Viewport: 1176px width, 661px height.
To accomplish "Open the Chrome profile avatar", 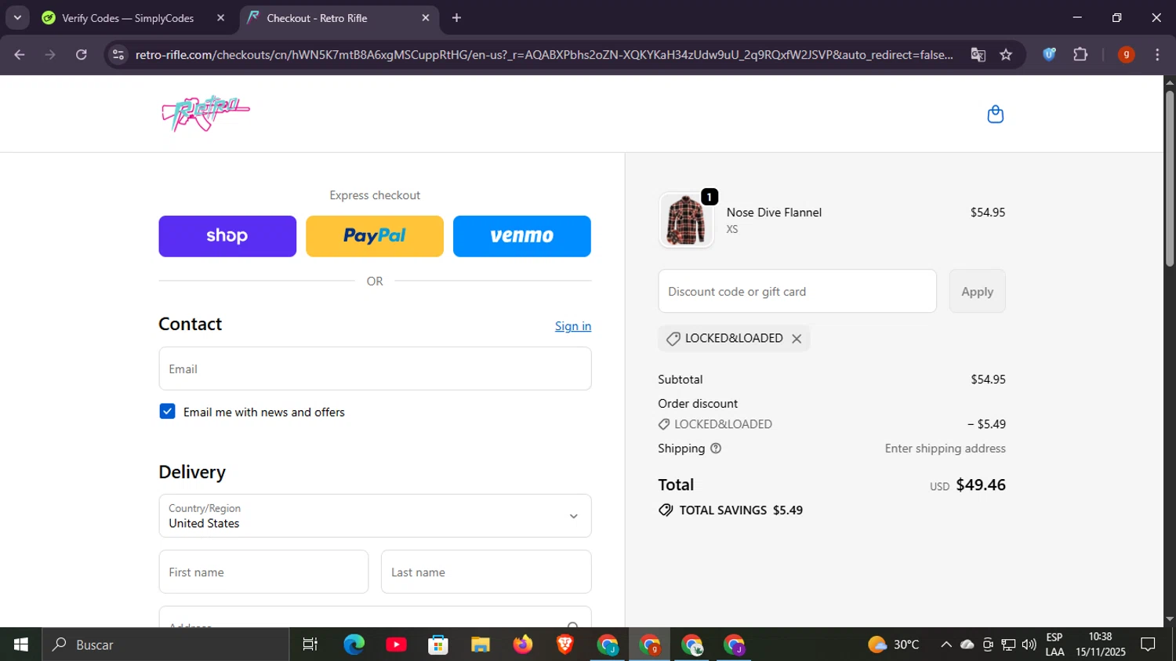I will tap(1126, 55).
